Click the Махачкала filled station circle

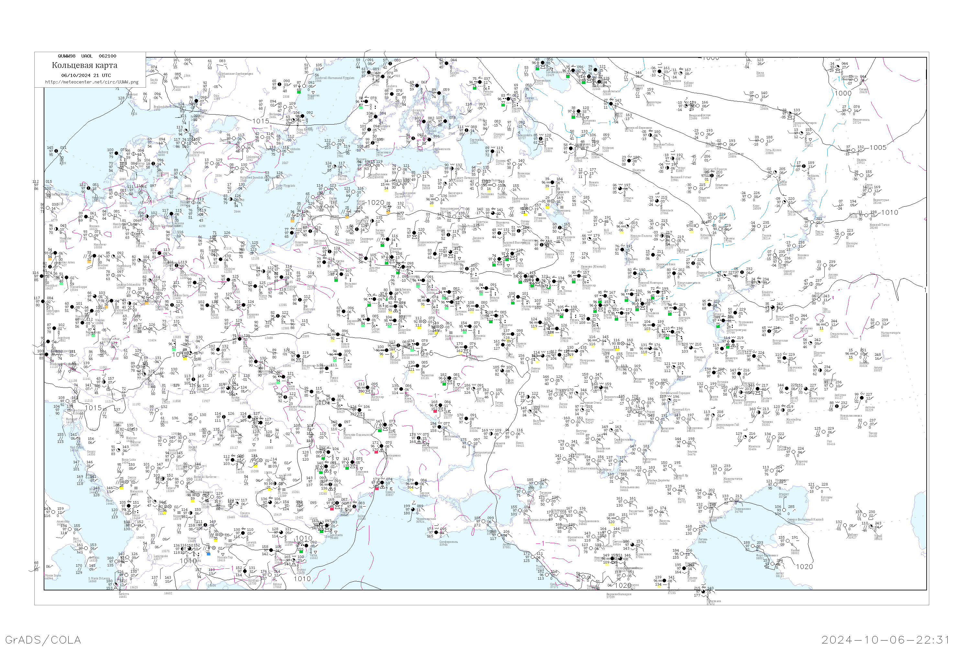click(x=703, y=592)
